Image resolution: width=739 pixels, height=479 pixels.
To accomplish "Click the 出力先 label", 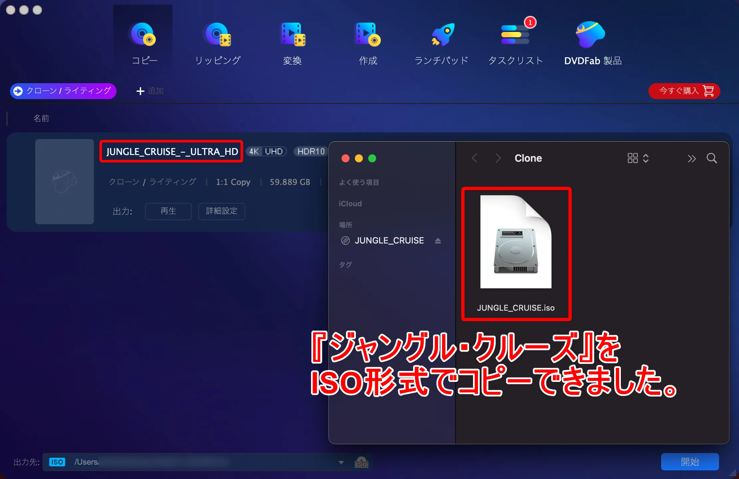I will pyautogui.click(x=26, y=462).
